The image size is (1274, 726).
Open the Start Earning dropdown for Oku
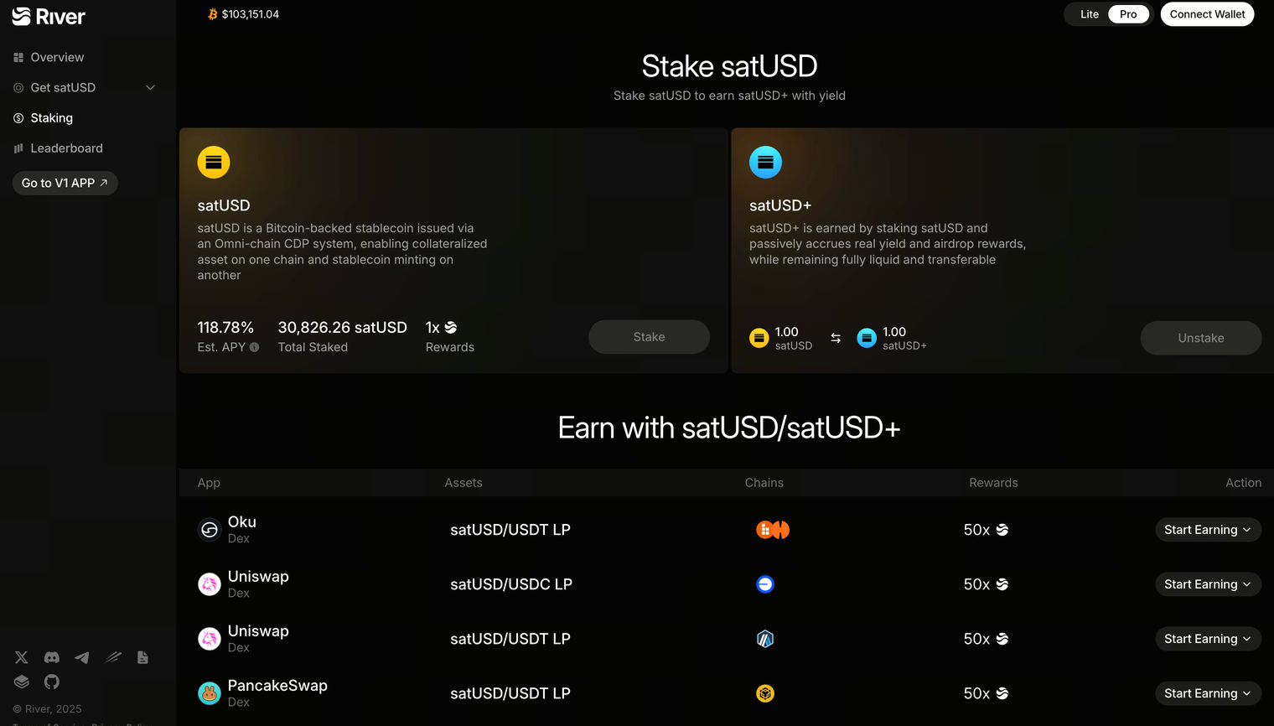point(1208,529)
